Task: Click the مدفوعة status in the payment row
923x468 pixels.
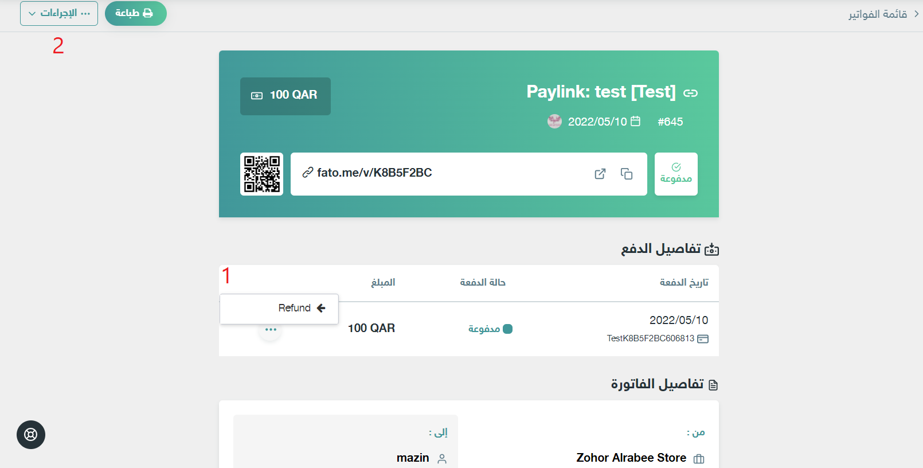Action: point(490,329)
